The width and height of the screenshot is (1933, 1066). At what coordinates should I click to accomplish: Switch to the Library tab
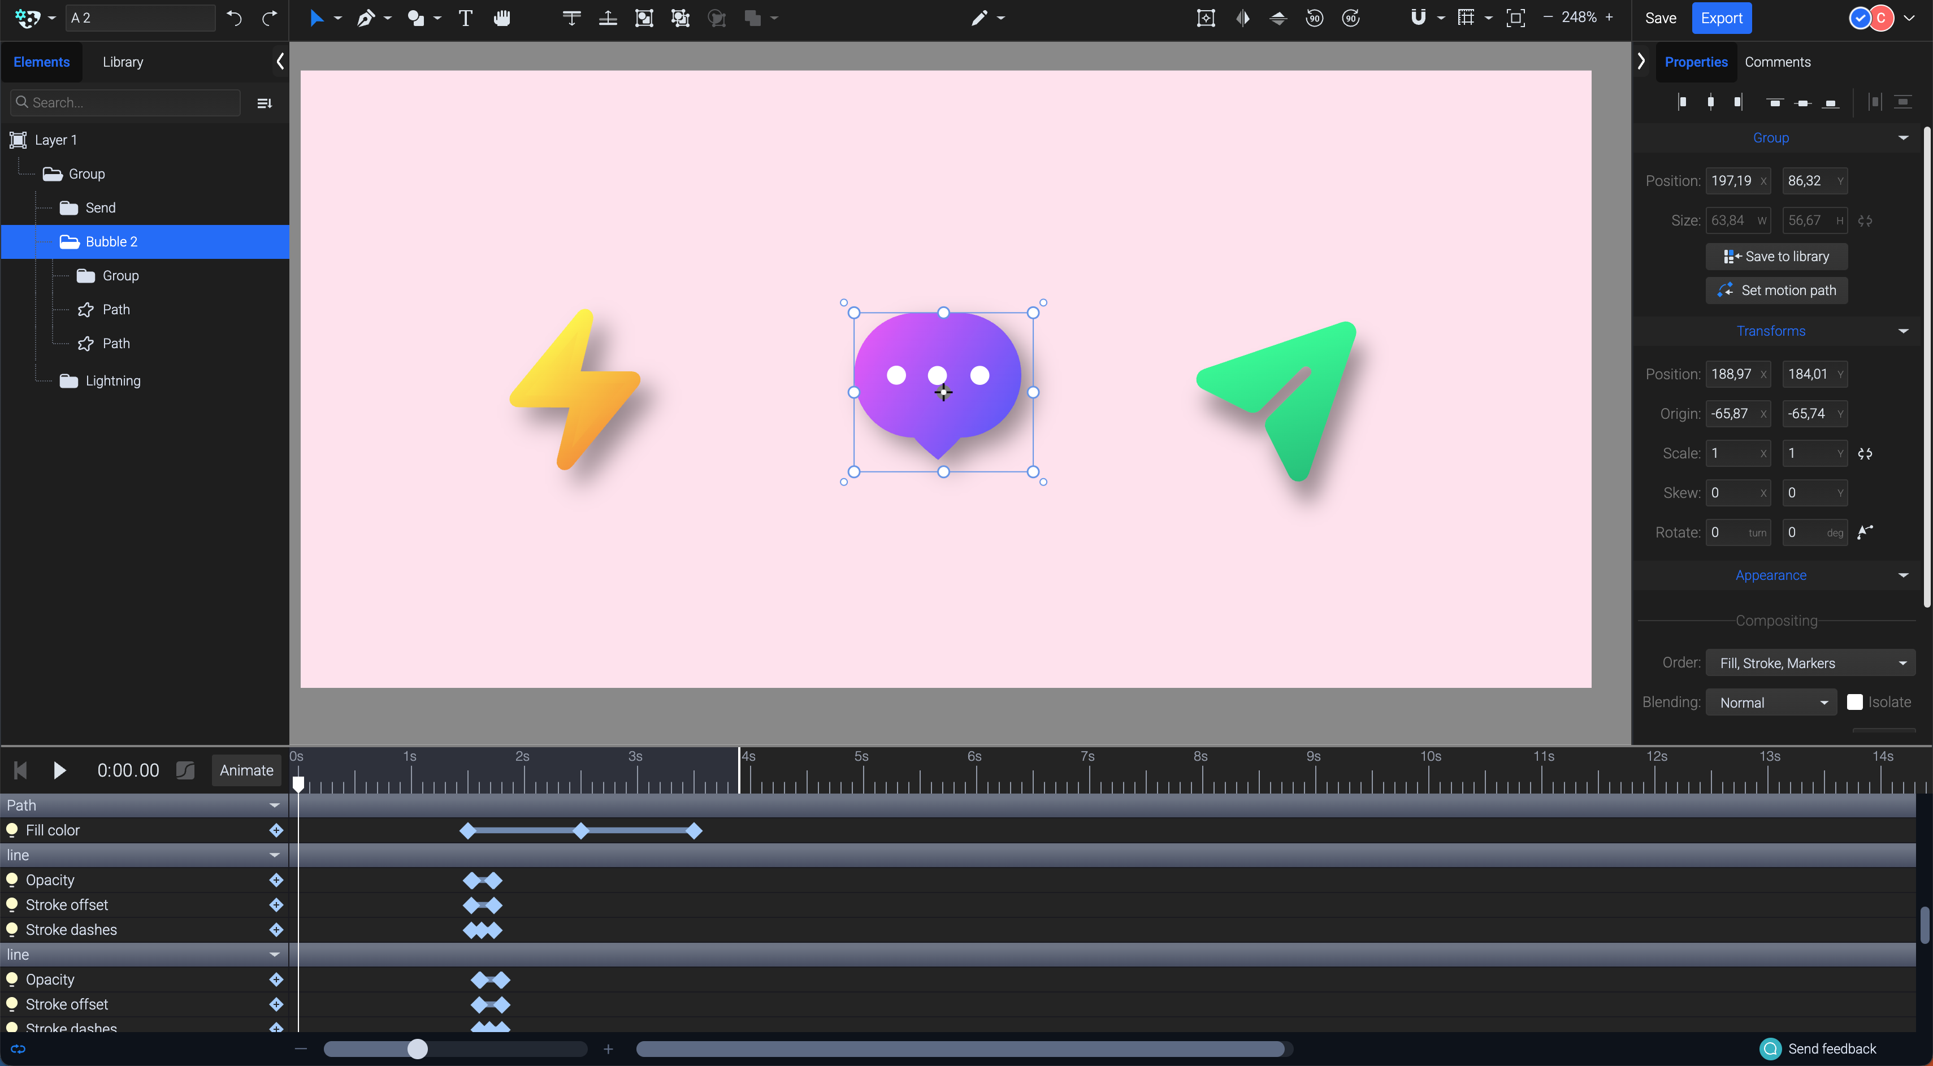[x=122, y=62]
